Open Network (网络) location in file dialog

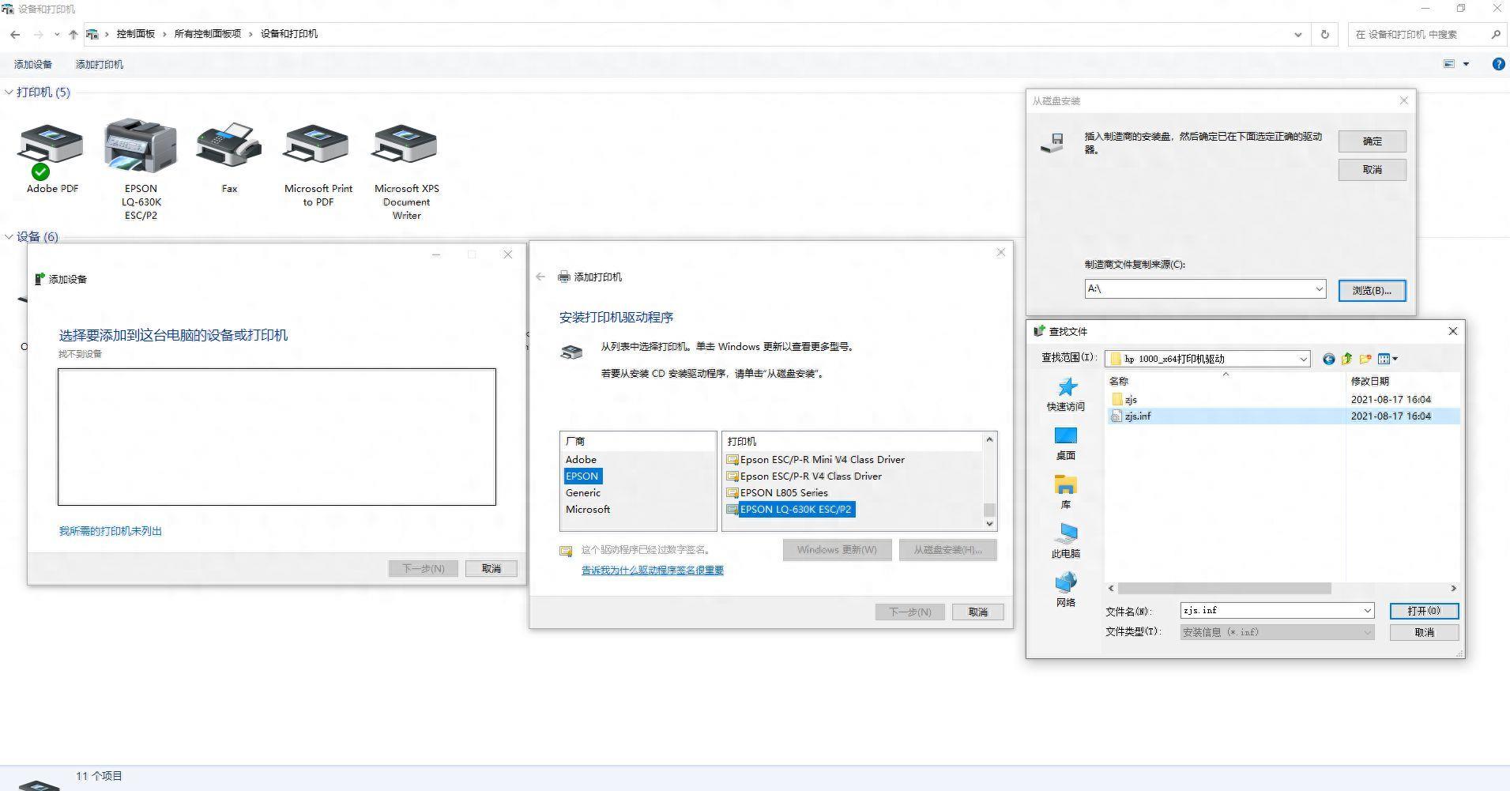(x=1066, y=590)
